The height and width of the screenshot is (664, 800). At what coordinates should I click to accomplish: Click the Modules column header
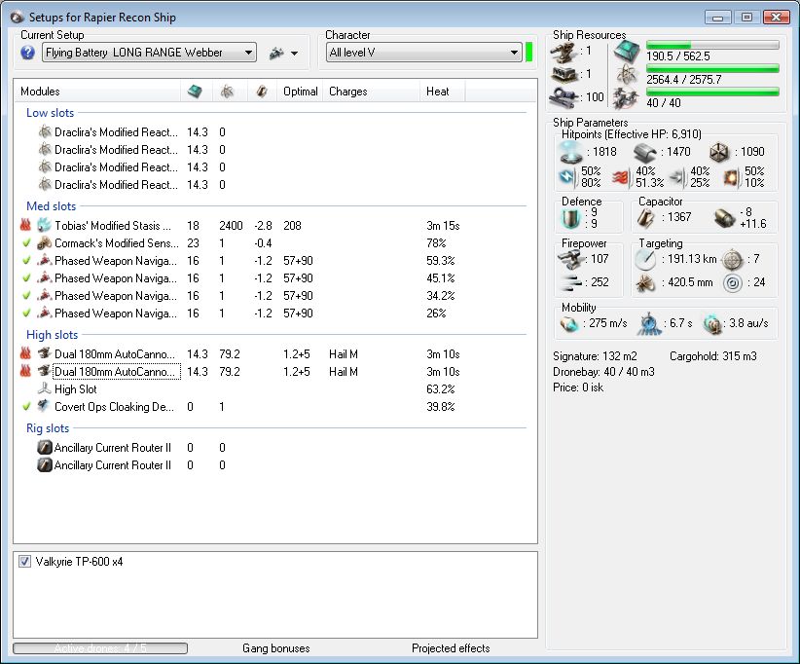(40, 92)
